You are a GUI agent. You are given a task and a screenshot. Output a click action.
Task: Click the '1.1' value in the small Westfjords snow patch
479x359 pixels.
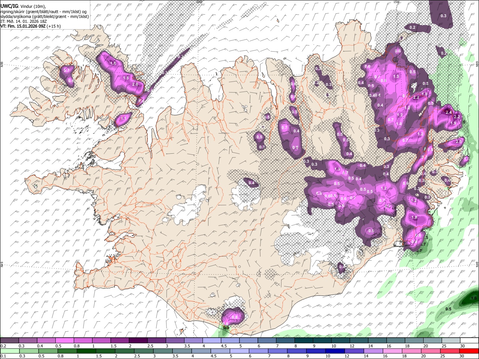[124, 119]
